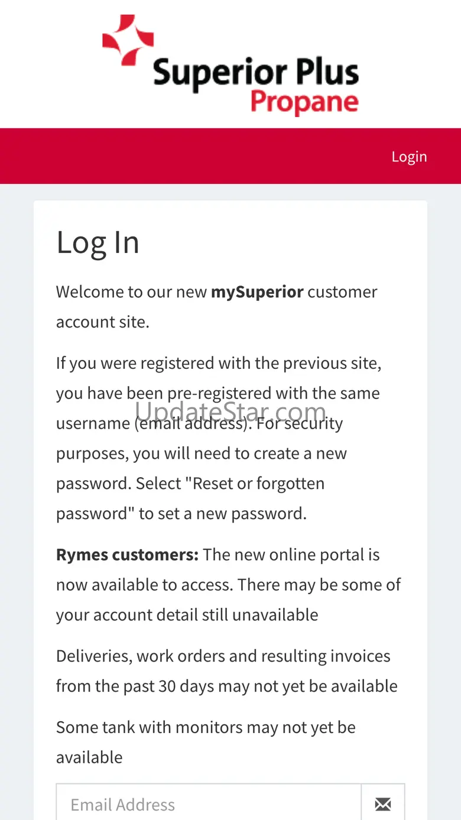Focus the Email Address input field
This screenshot has height=820, width=461.
pos(209,804)
